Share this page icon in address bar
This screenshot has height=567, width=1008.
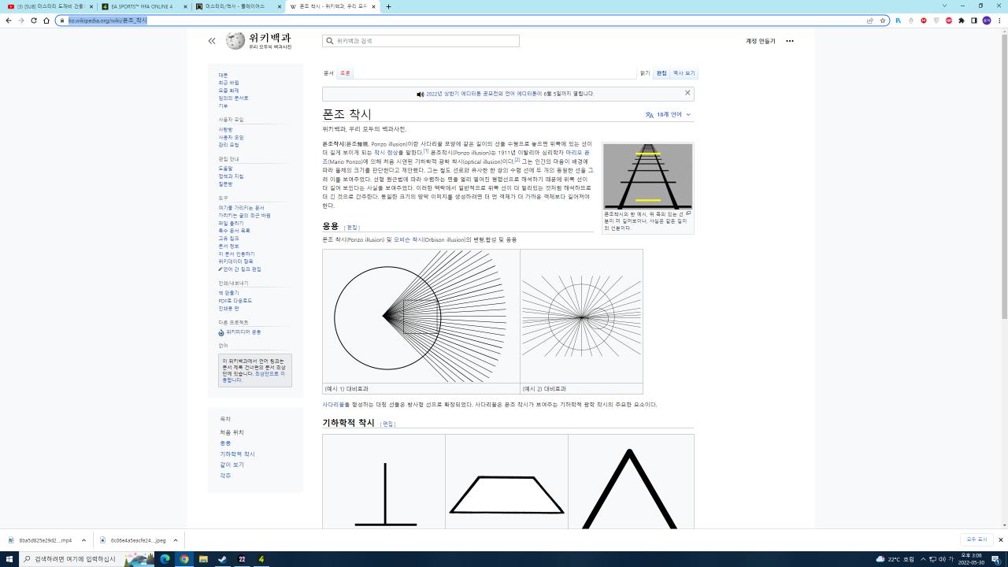(870, 20)
